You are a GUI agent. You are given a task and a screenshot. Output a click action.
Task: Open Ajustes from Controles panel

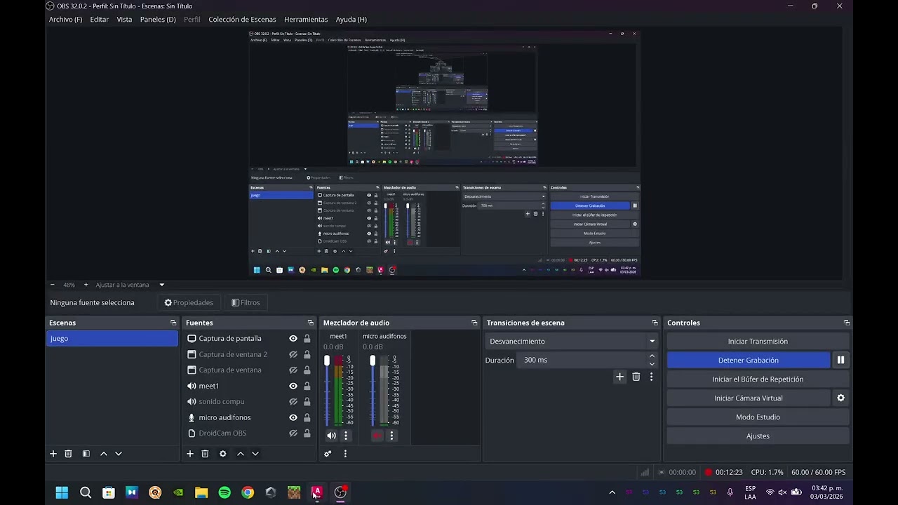click(x=758, y=436)
